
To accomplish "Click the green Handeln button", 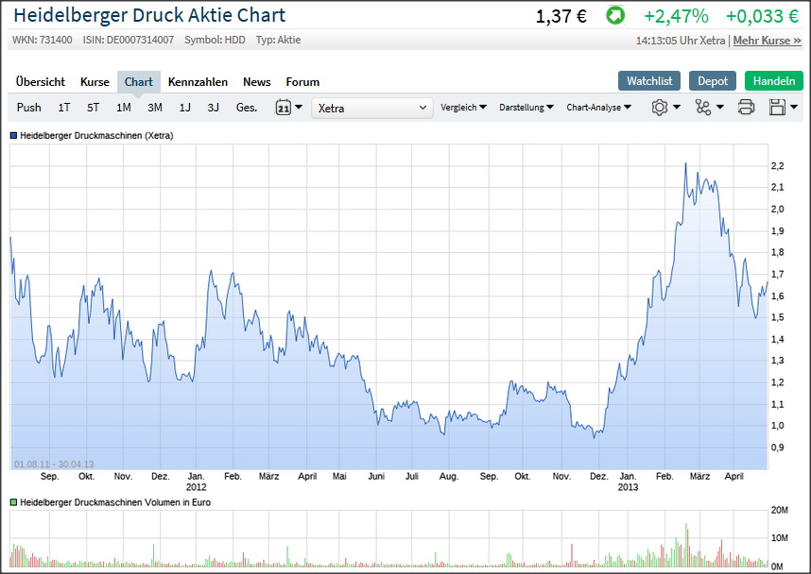I will pos(773,80).
